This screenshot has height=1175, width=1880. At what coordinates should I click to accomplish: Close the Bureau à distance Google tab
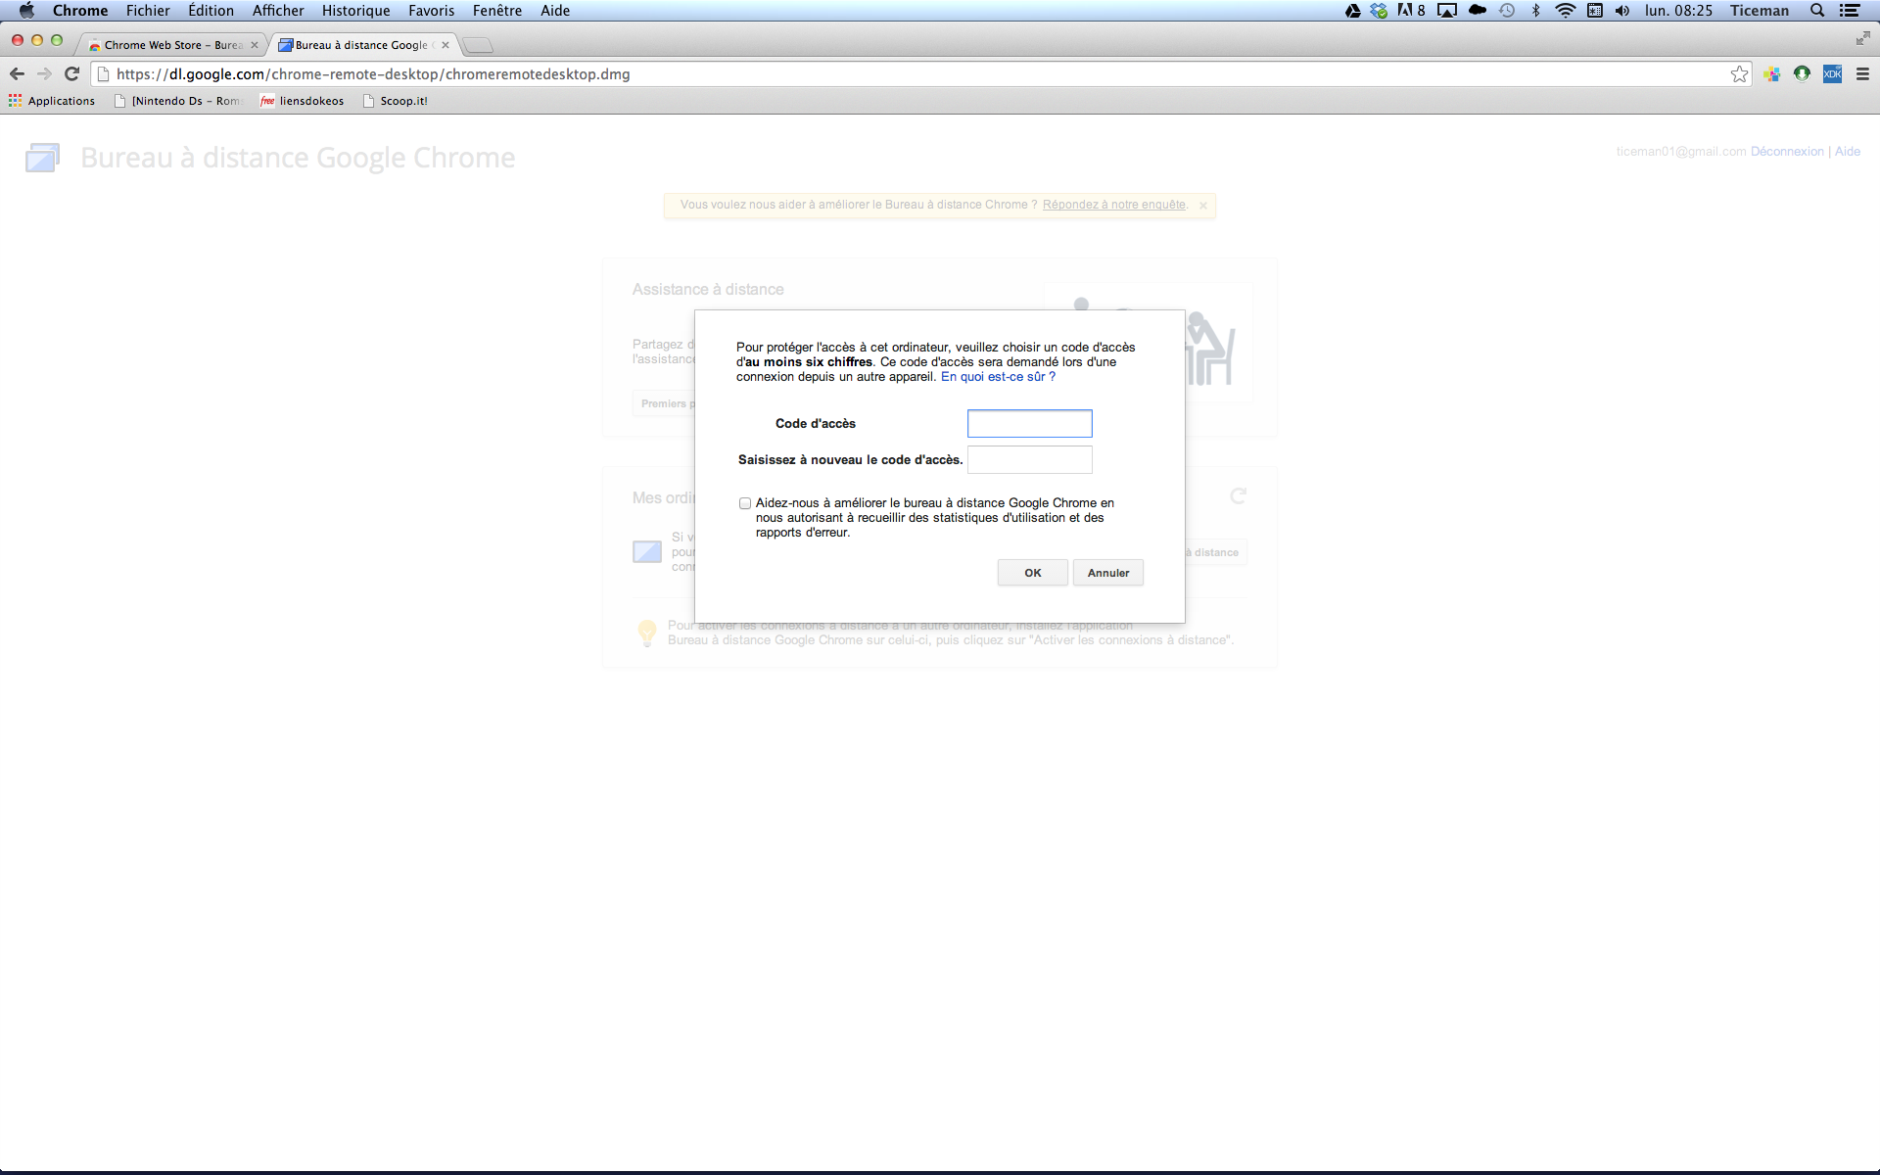click(x=446, y=45)
